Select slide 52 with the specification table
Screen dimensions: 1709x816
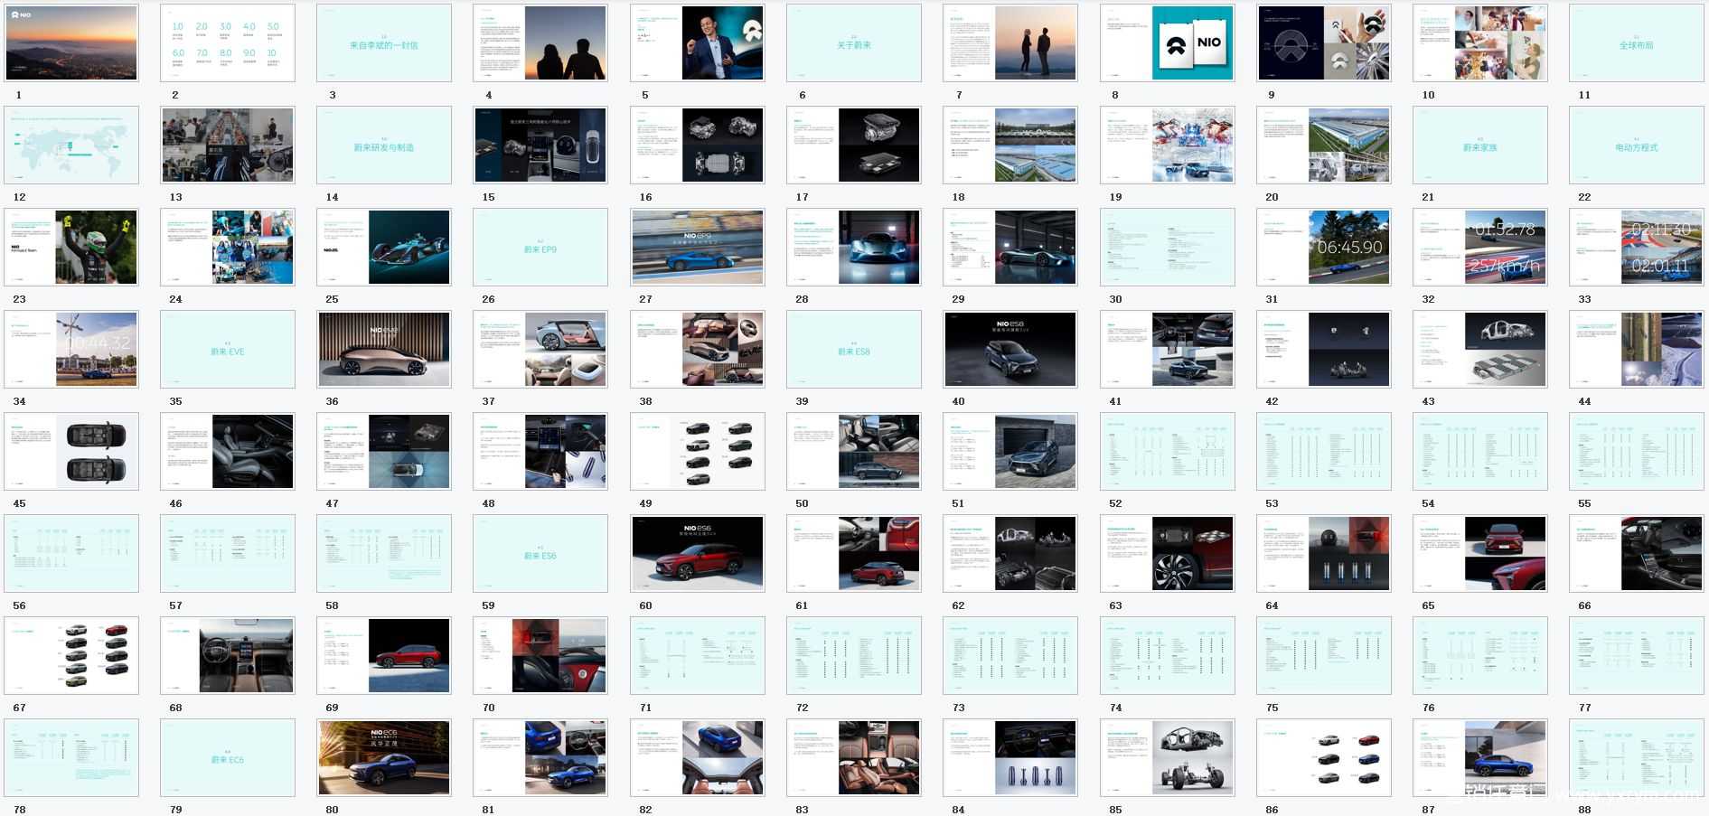point(1167,451)
